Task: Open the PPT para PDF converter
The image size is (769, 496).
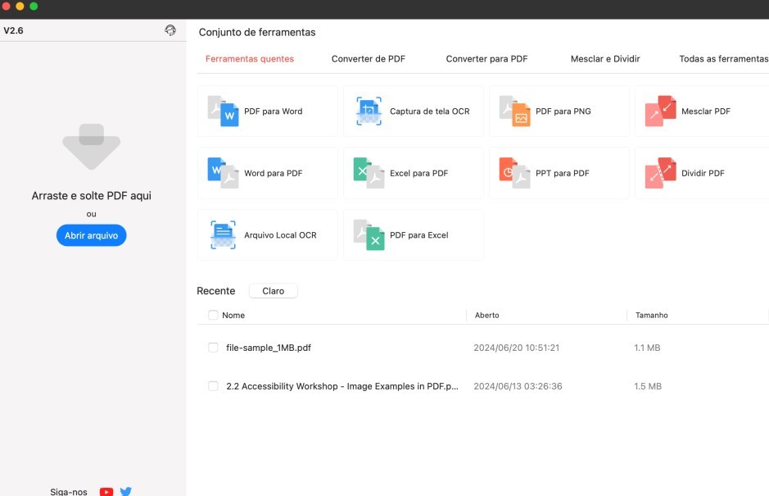Action: click(x=559, y=173)
